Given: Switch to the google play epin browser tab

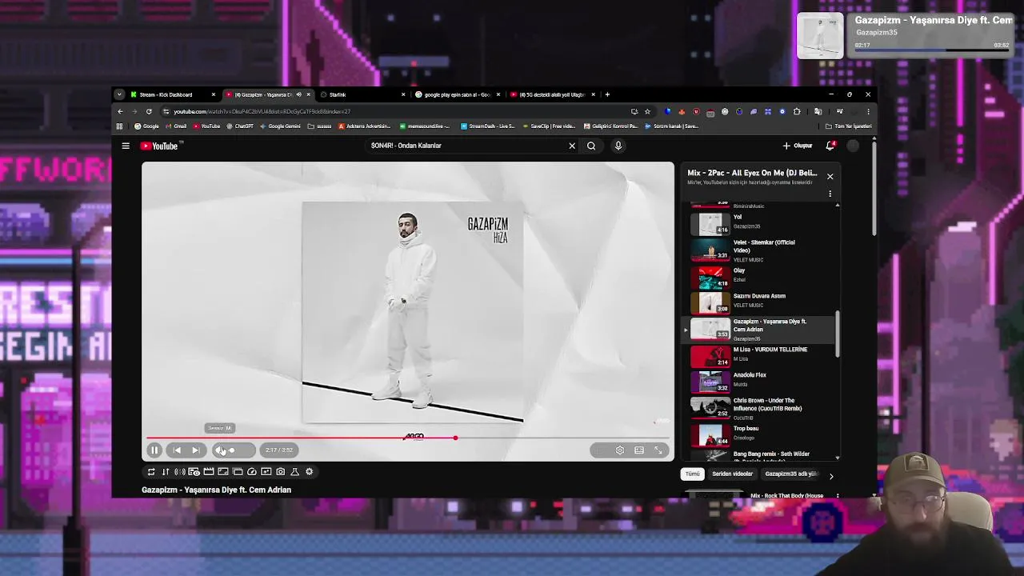Looking at the screenshot, I should (457, 94).
